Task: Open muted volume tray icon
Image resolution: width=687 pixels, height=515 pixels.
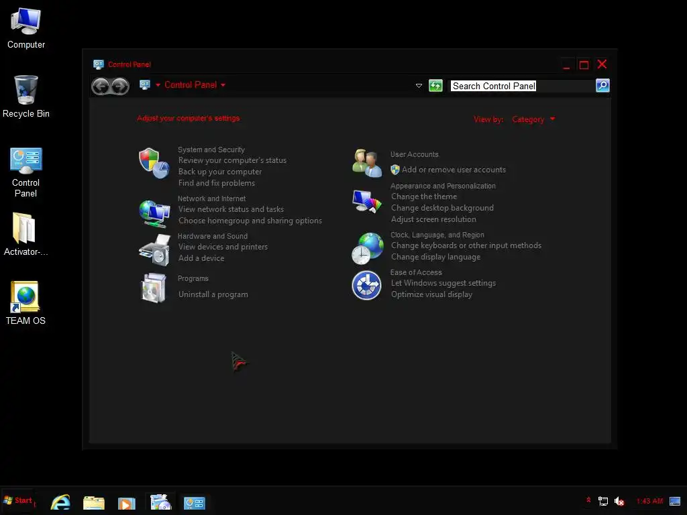Action: [x=619, y=501]
